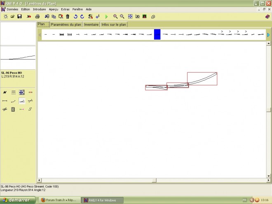Open the Edition menu
Image resolution: width=272 pixels, height=204 pixels.
(x=26, y=9)
